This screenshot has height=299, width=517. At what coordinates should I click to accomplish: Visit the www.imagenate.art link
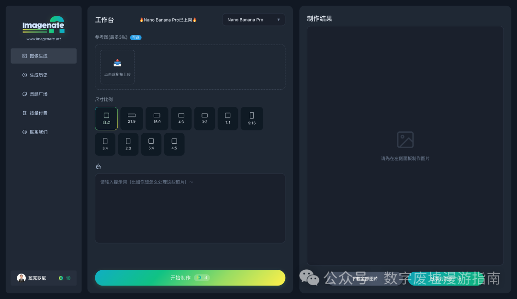(44, 39)
